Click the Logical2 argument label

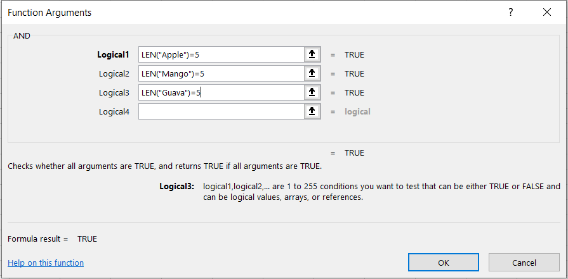point(114,74)
